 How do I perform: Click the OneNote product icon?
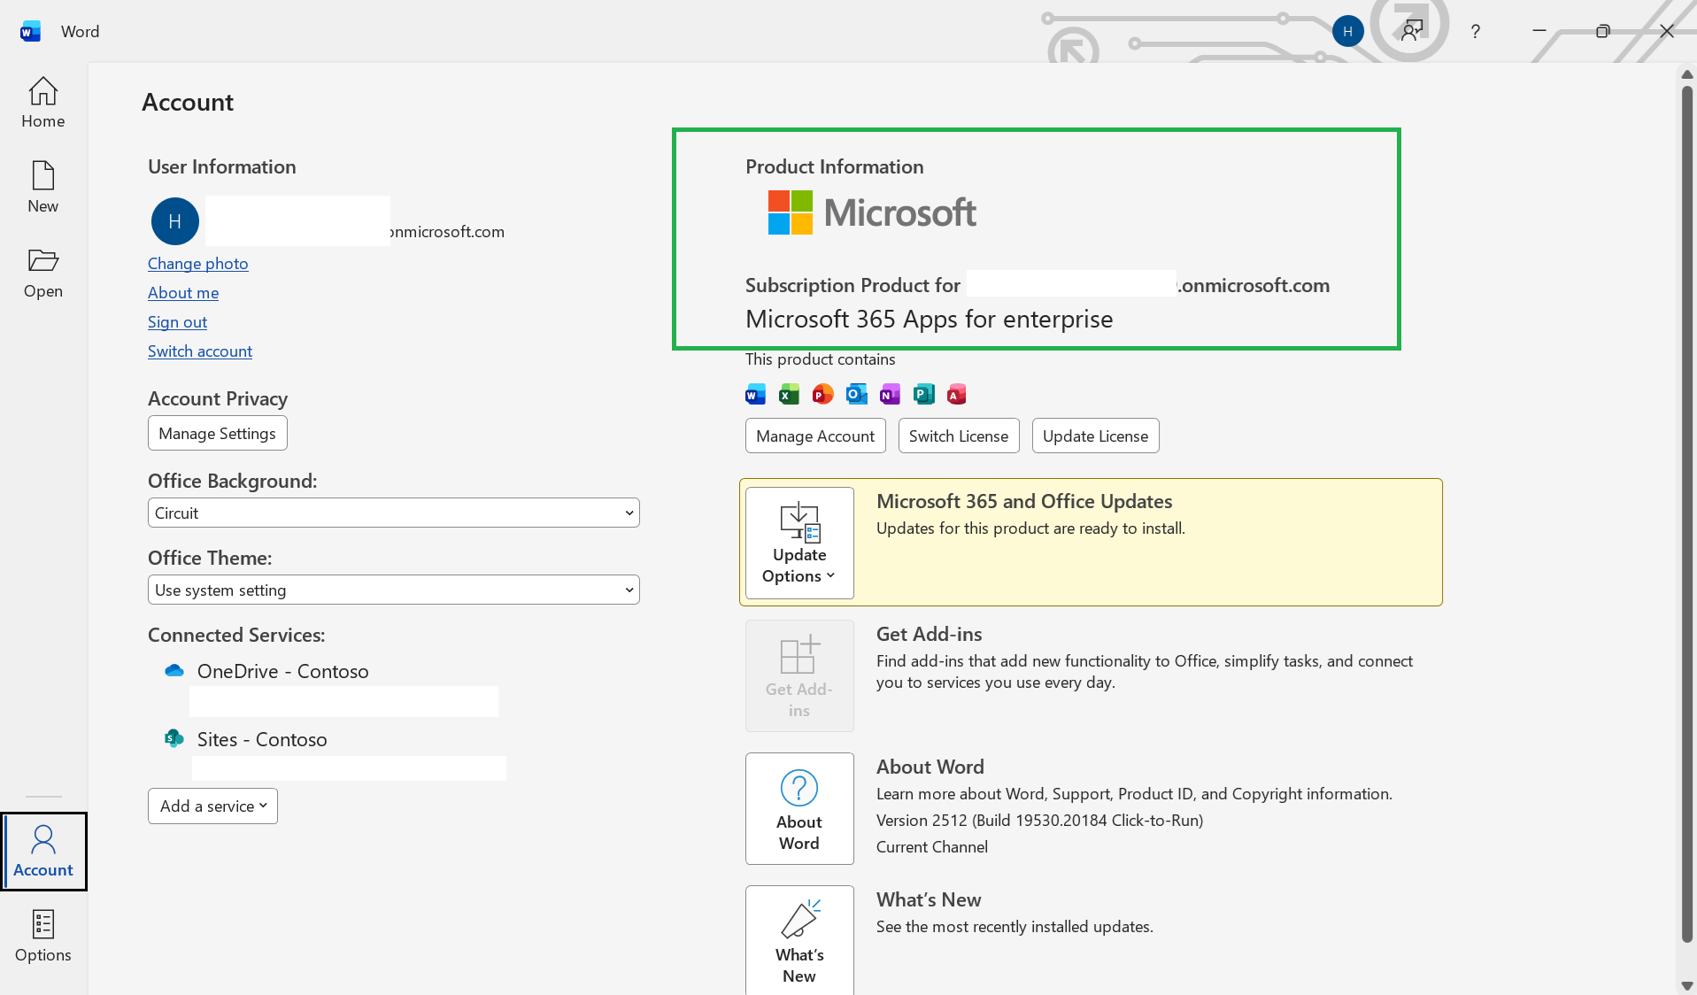tap(890, 394)
